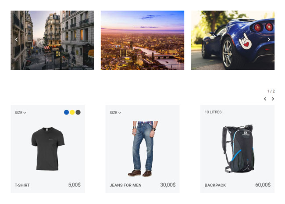Click the 10 LITRES label

click(x=213, y=112)
